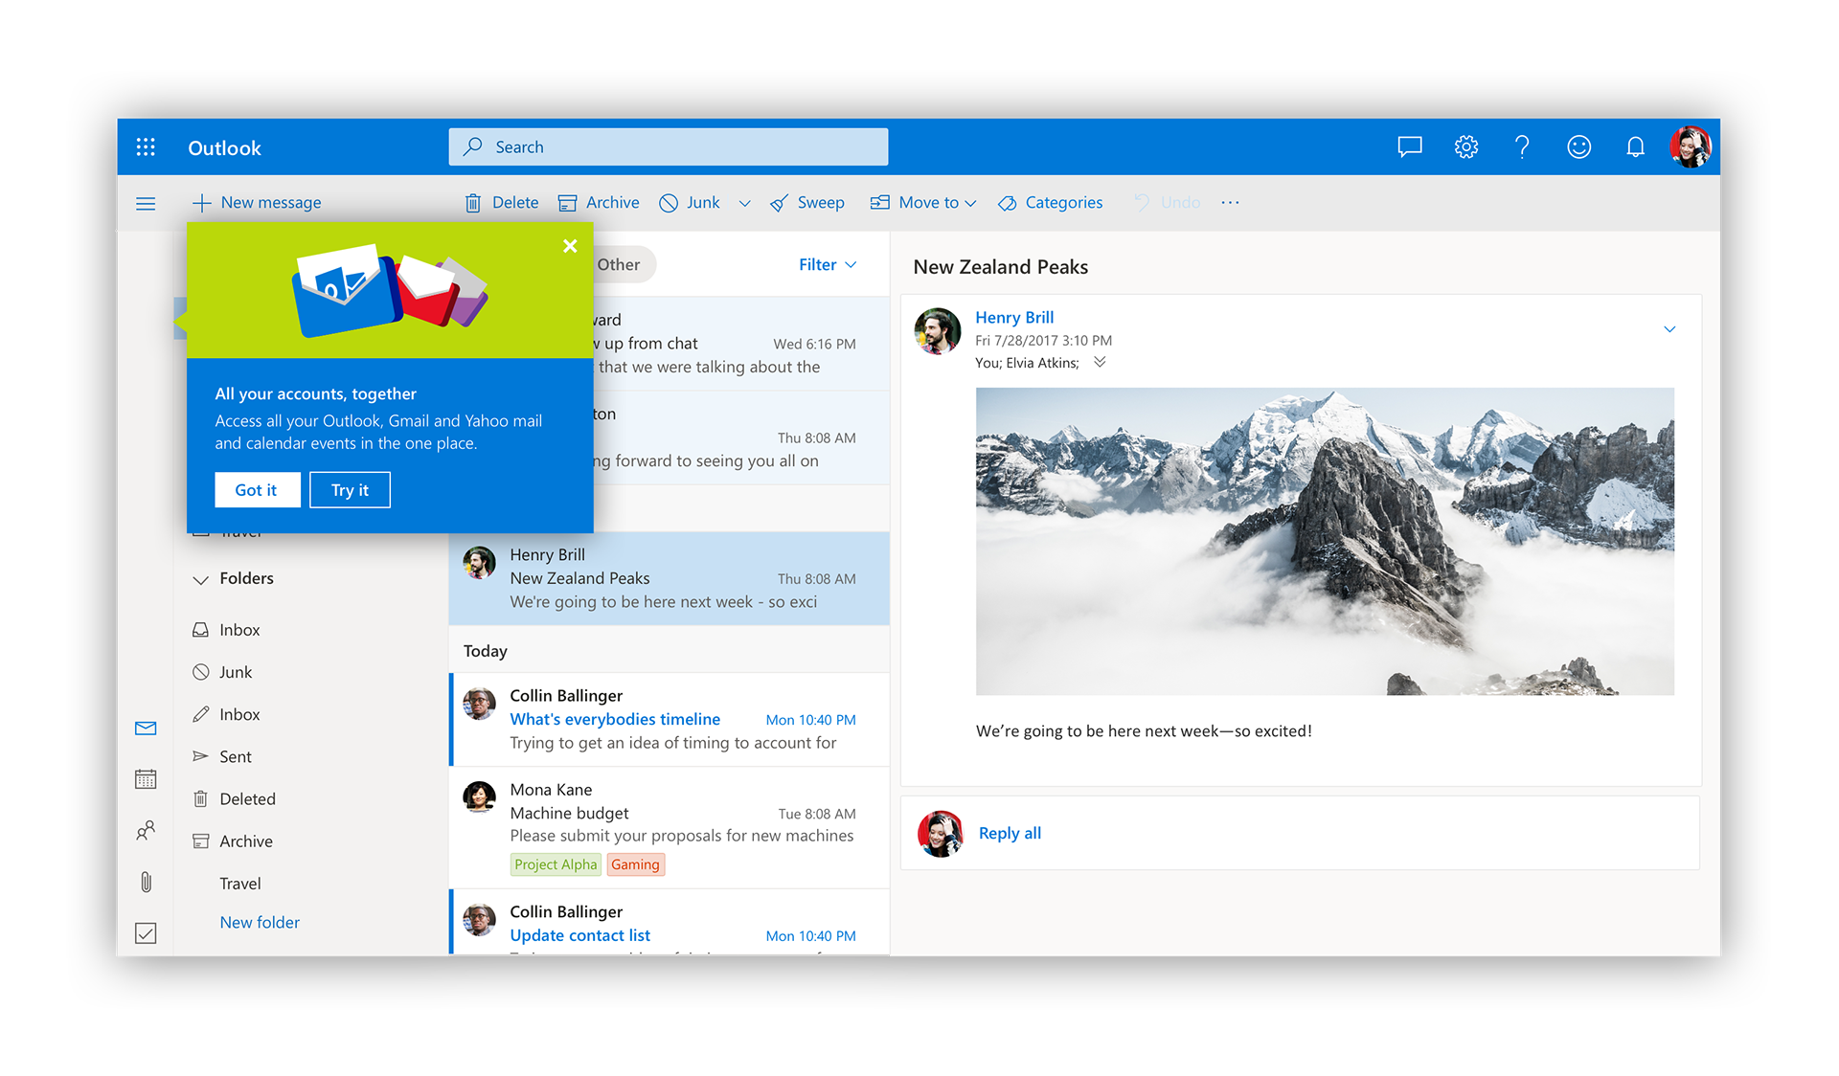The height and width of the screenshot is (1076, 1839).
Task: Open the People sidebar icon
Action: pyautogui.click(x=146, y=830)
